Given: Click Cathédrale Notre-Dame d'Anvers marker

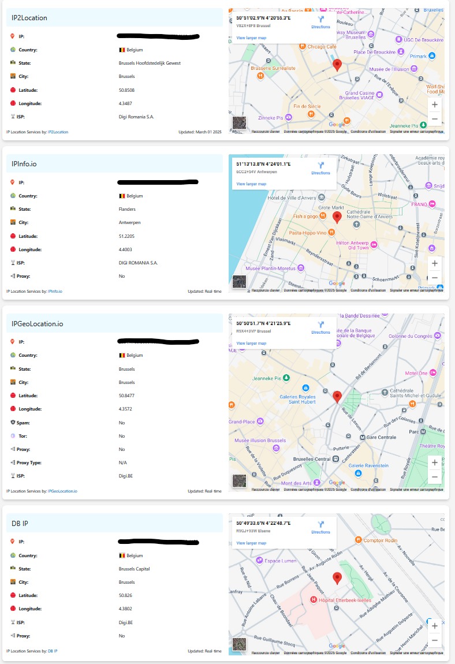Looking at the screenshot, I should point(357,225).
